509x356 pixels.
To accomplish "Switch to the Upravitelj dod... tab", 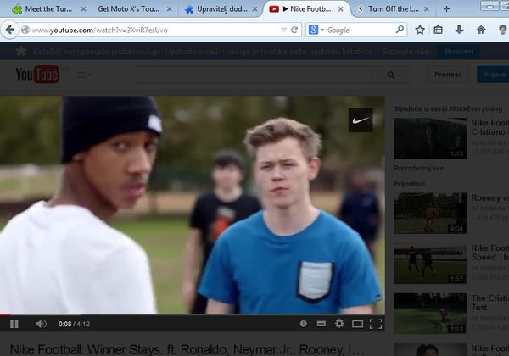I will [222, 9].
